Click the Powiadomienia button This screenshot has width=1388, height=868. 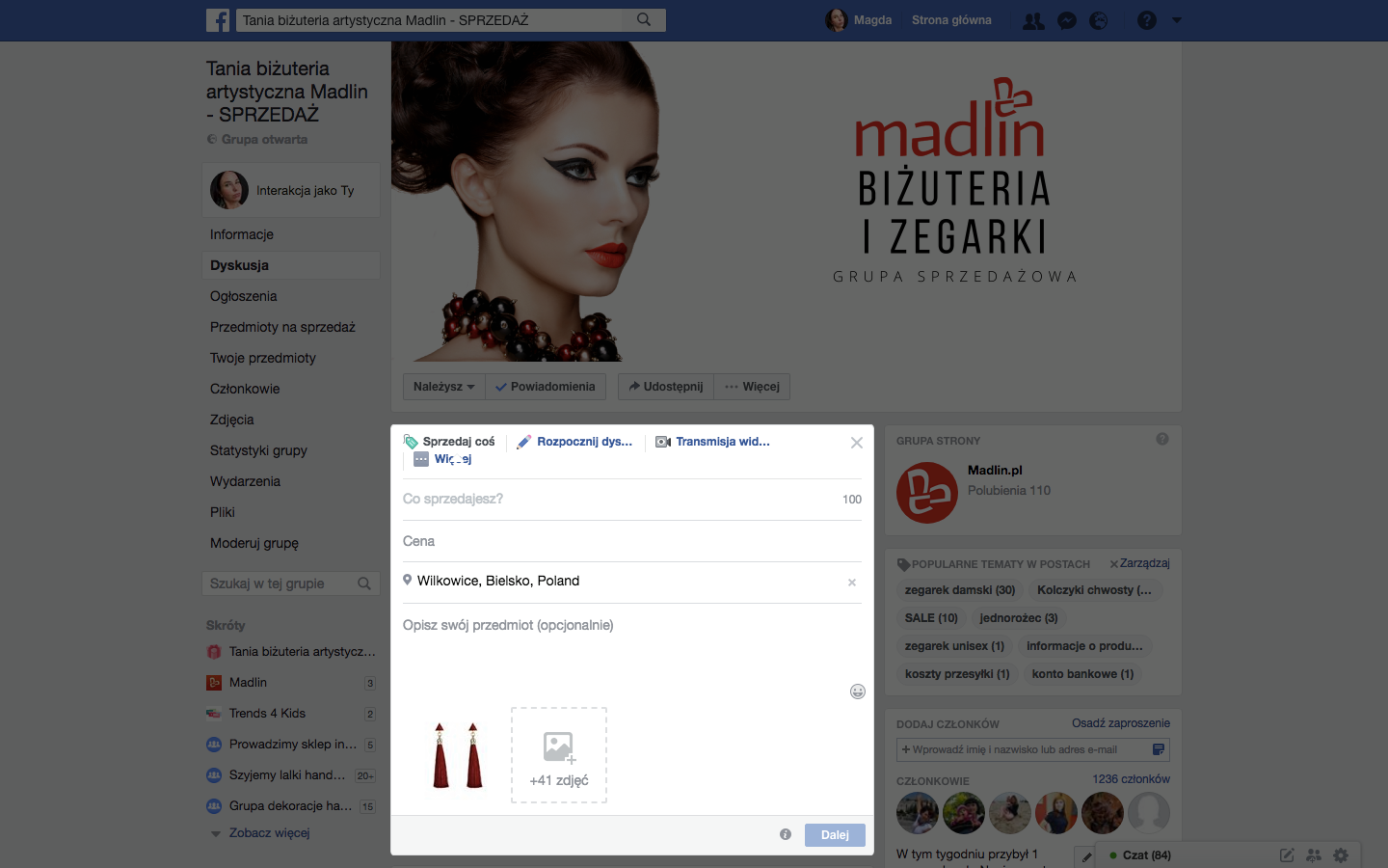[546, 387]
